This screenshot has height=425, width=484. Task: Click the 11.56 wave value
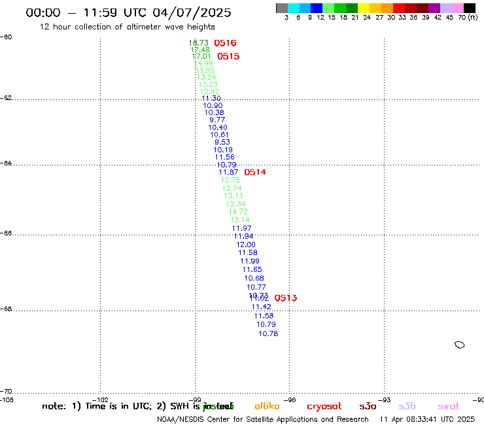pos(225,157)
